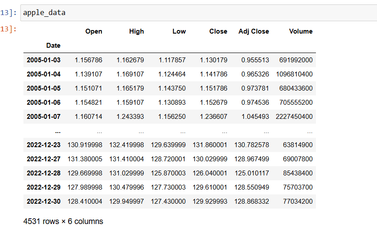The image size is (377, 228).
Task: Click Close value 1.152679
Action: coord(214,103)
